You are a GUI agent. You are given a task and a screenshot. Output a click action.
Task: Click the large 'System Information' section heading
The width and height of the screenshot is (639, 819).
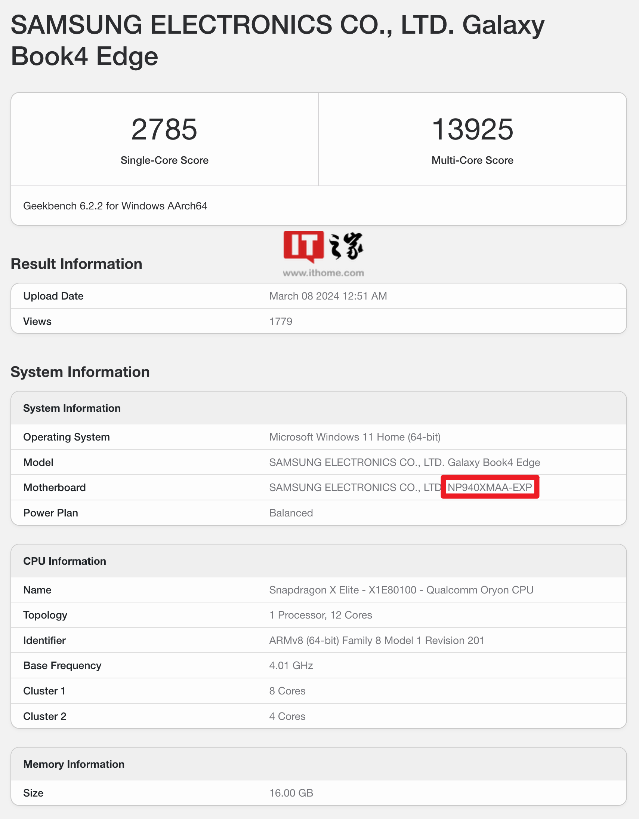[80, 372]
